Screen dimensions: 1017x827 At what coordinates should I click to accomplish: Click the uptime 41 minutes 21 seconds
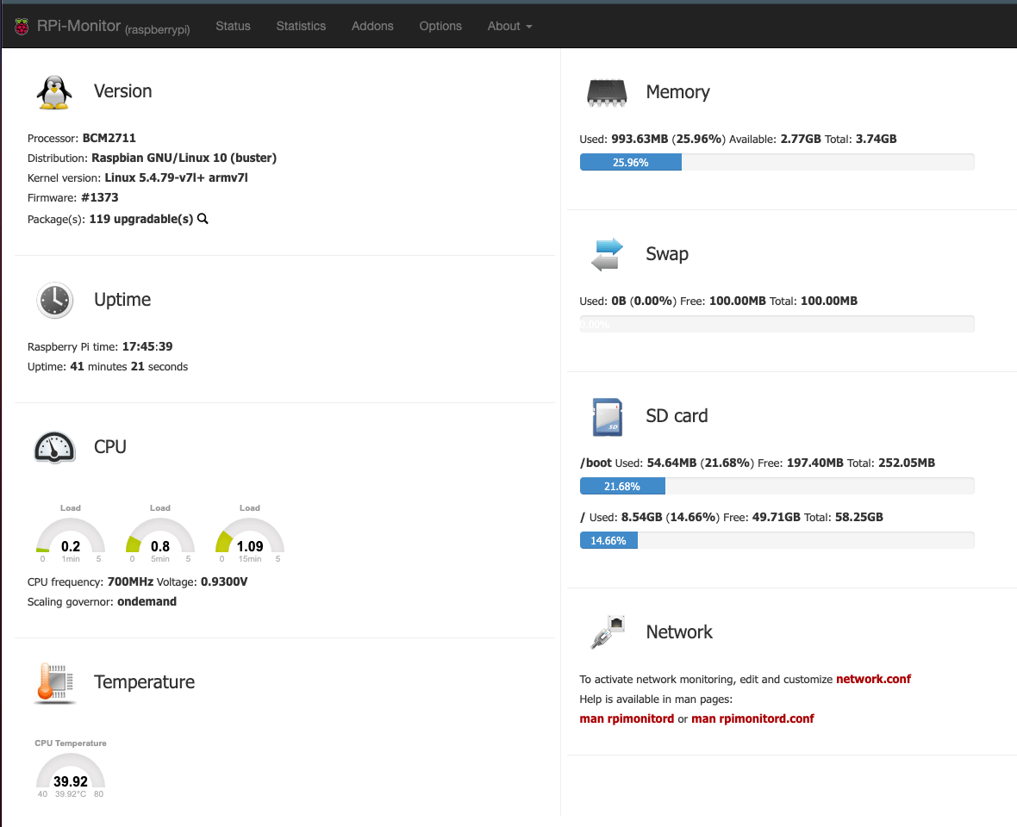(129, 367)
